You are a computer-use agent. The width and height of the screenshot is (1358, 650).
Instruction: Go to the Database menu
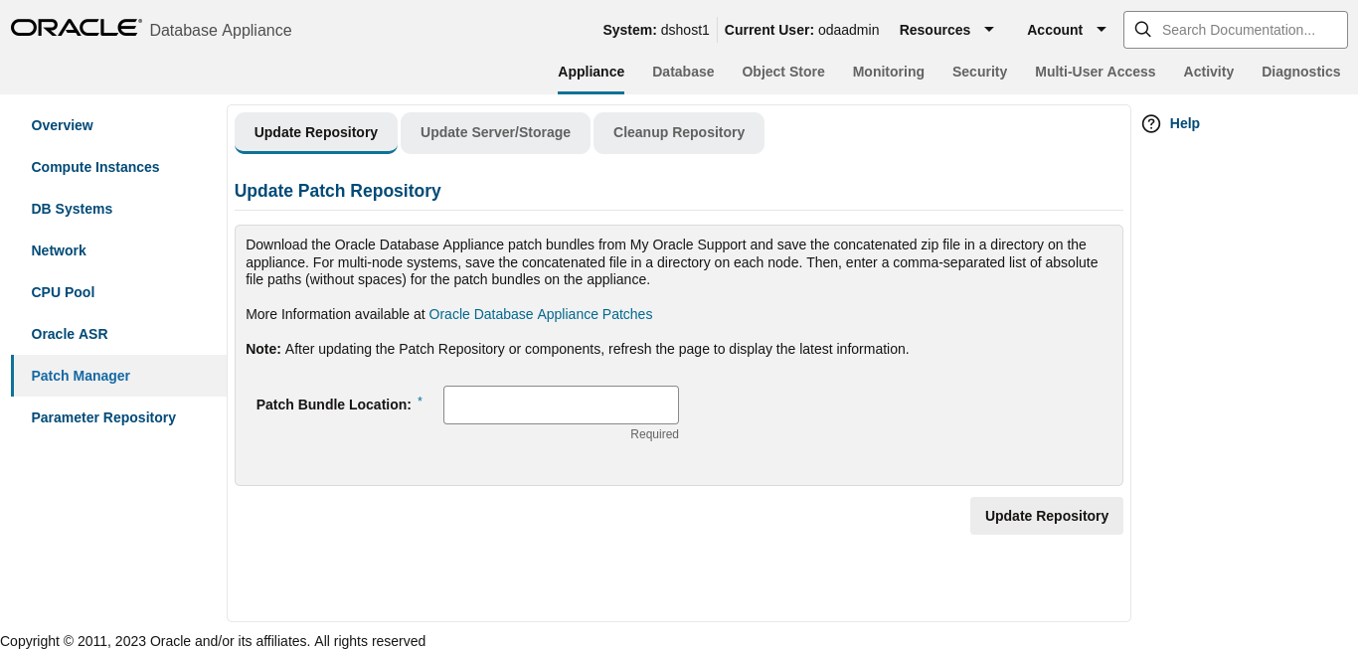pos(683,72)
